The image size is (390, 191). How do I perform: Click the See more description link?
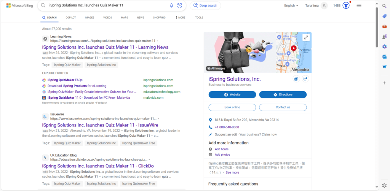pos(232,172)
